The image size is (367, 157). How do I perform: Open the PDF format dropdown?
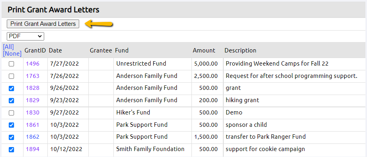tap(25, 37)
